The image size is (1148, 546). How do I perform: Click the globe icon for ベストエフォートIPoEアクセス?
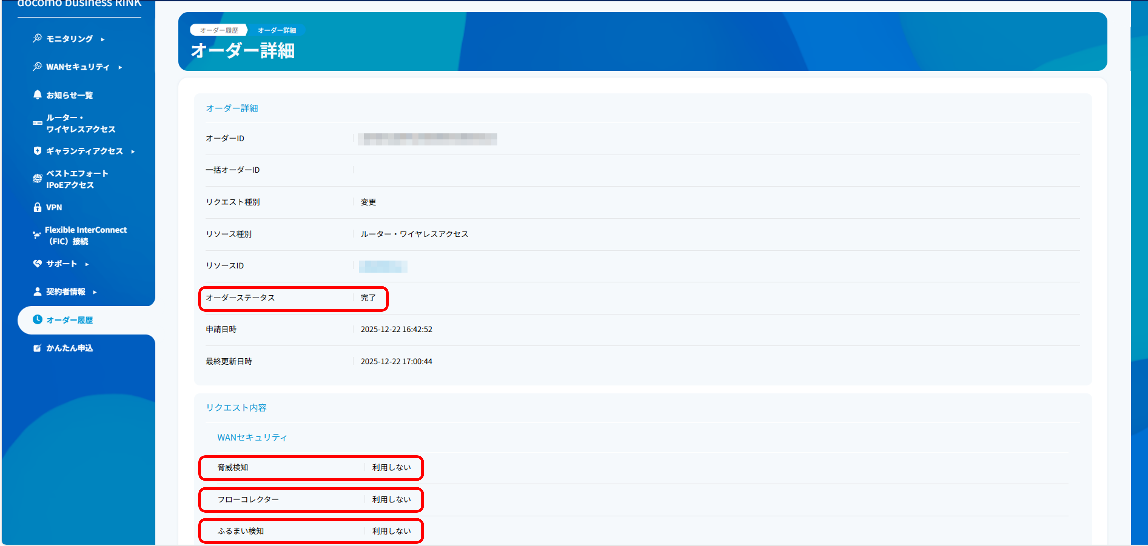pos(37,179)
